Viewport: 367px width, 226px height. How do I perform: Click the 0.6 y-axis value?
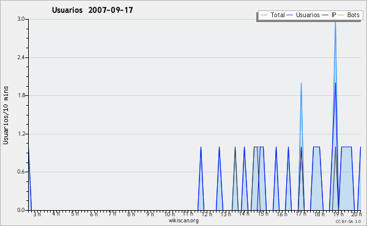(21, 172)
